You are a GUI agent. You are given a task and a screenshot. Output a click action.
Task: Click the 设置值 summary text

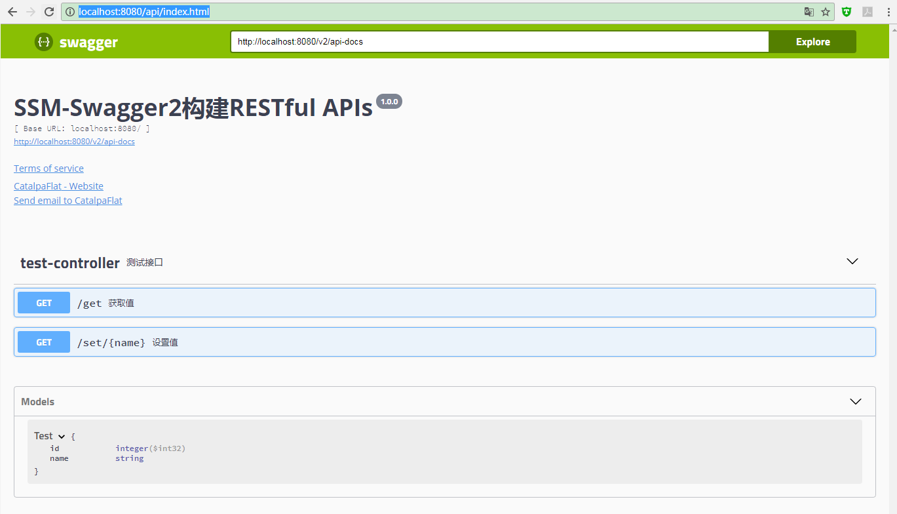[x=165, y=342]
